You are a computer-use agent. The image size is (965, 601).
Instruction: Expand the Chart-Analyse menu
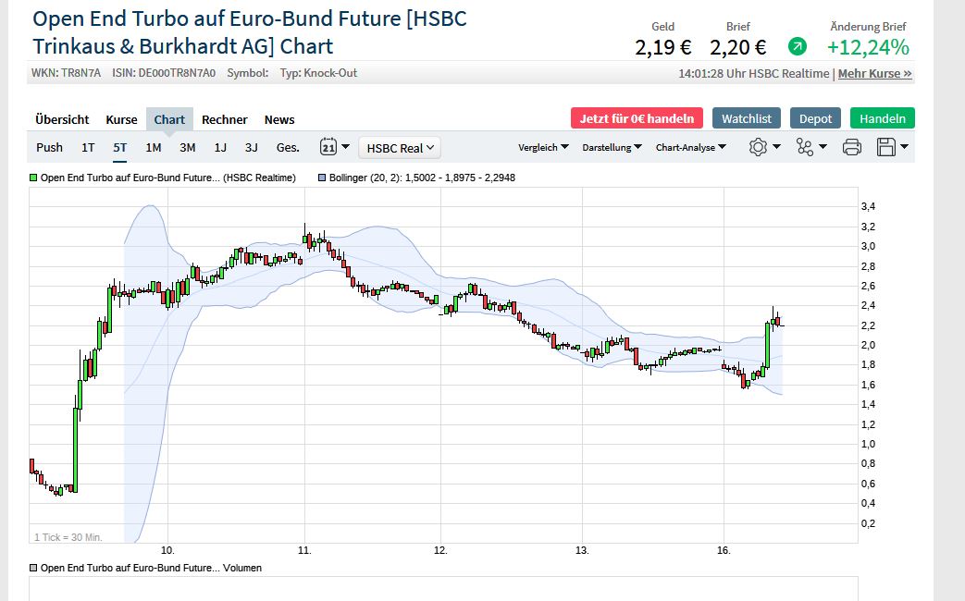click(x=690, y=147)
